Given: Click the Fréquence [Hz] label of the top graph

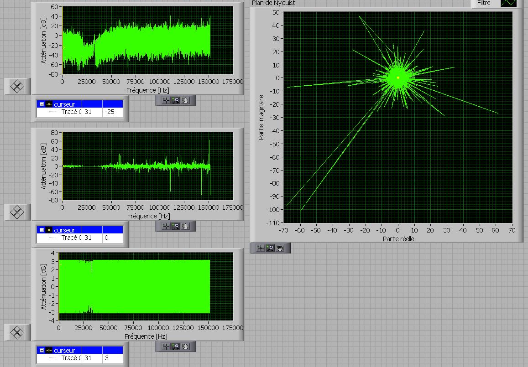Looking at the screenshot, I should pyautogui.click(x=148, y=90).
